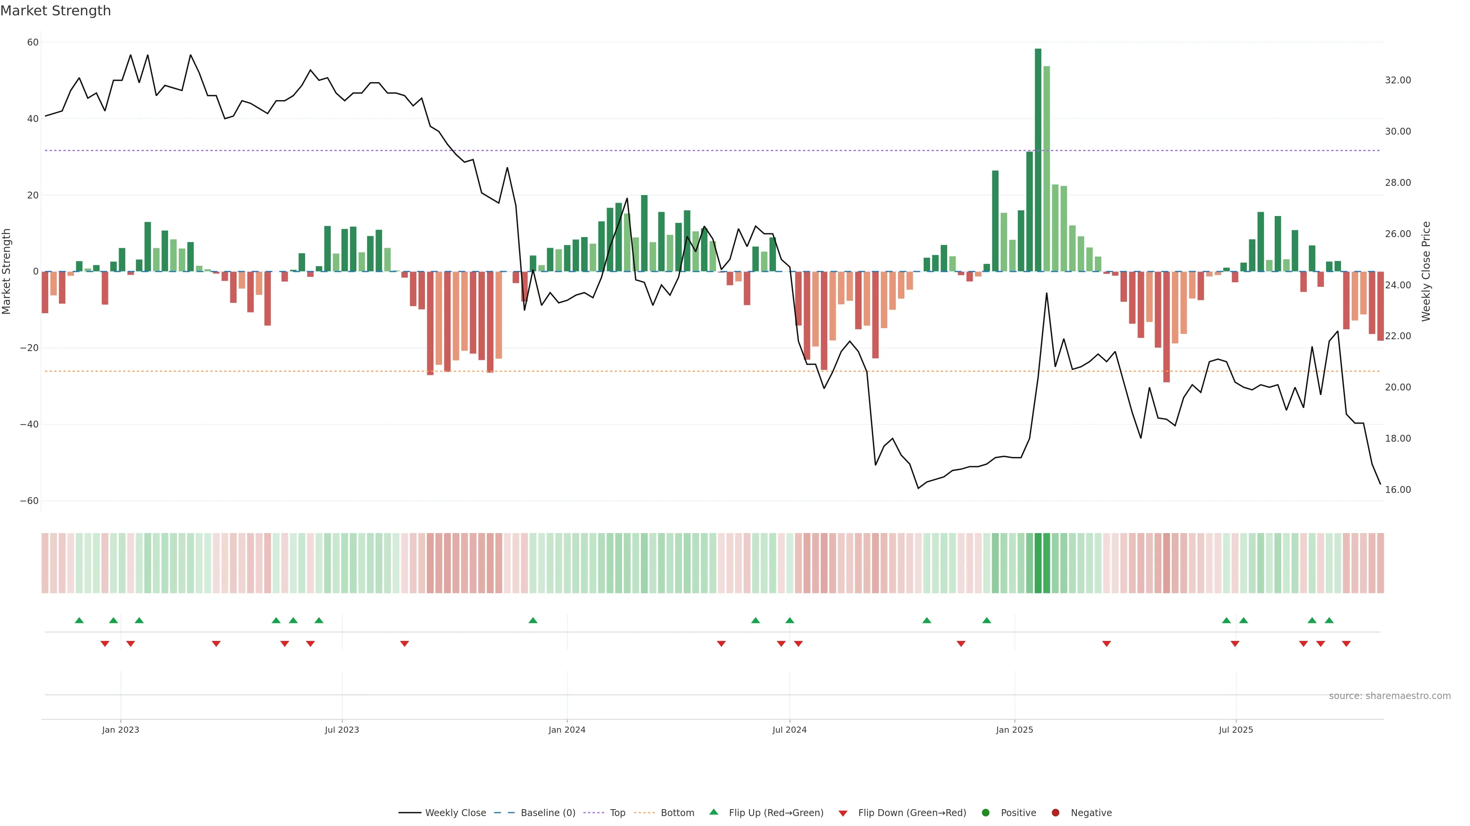Click the last flip-down triangle on the right
Screen dimensions: 1470x826
tap(1346, 644)
